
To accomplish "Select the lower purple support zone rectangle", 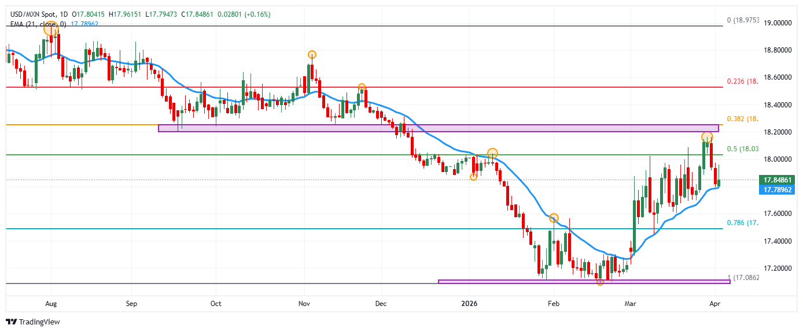I will pos(584,281).
